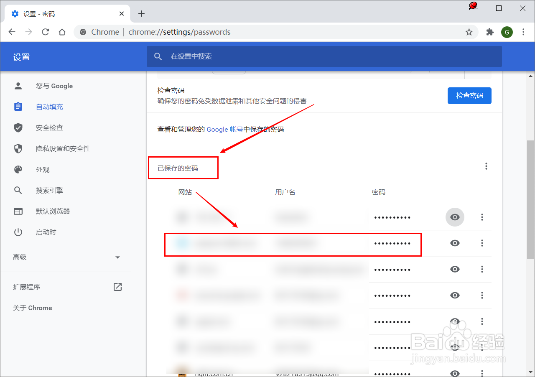
Task: Open options menu for the last password entry
Action: 482,373
